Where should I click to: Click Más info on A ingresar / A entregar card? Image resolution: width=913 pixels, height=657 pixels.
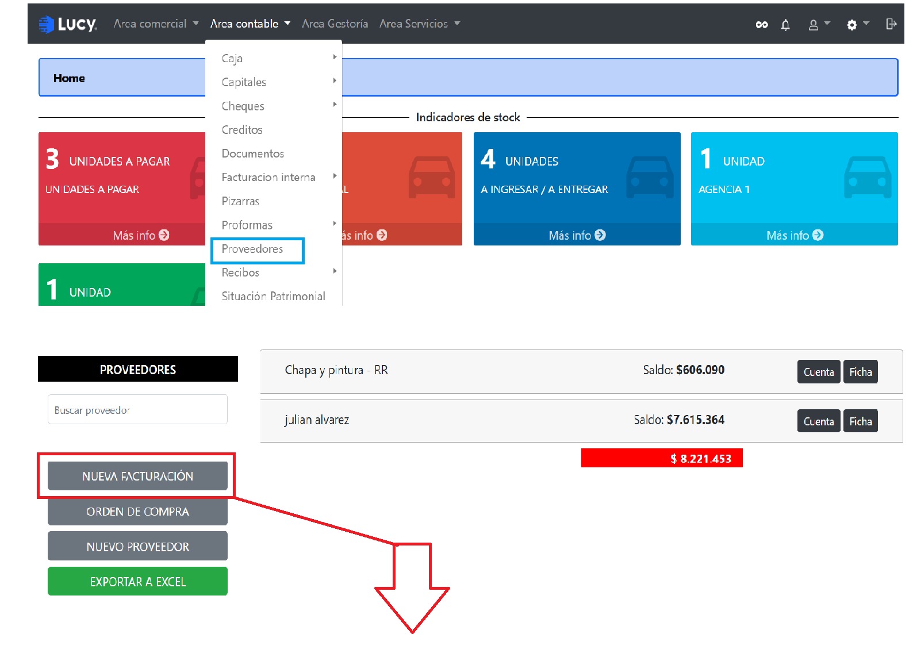[x=577, y=235]
